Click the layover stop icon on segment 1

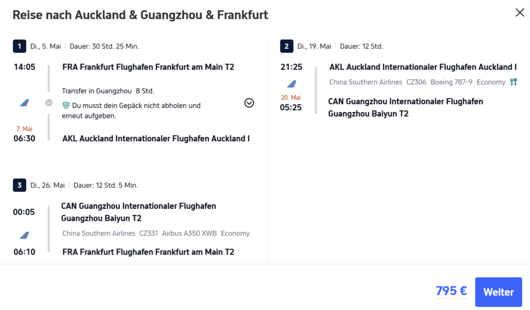[x=49, y=103]
